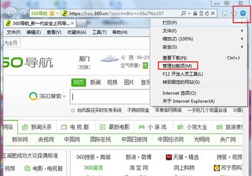Viewport: 252px width, 176px height.
Task: Open the Home page icon
Action: [225, 13]
